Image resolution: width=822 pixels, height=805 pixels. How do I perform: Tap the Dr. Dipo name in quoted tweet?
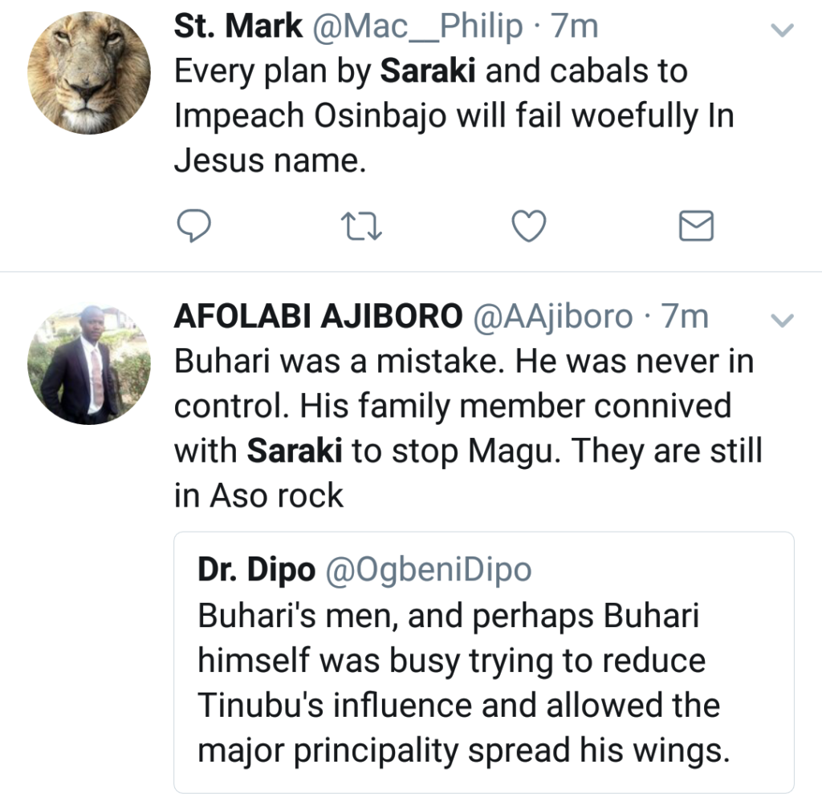[x=257, y=570]
